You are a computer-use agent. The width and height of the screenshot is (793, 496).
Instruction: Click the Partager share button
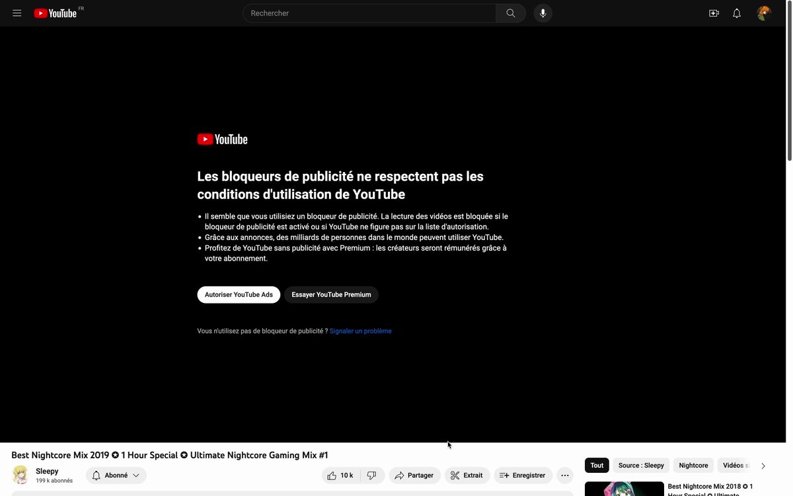[x=414, y=475]
